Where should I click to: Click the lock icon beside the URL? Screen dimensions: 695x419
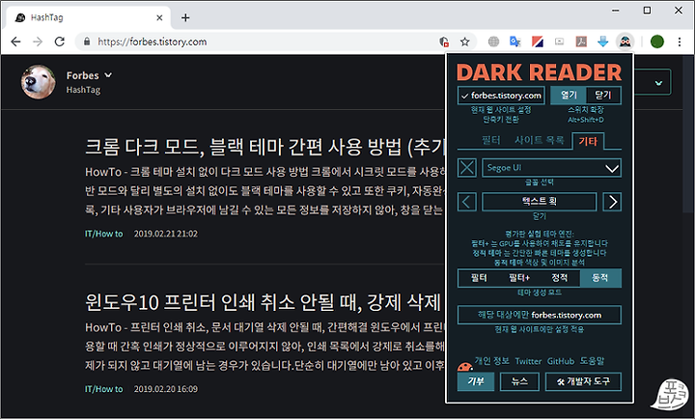point(87,42)
